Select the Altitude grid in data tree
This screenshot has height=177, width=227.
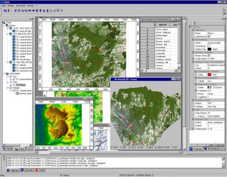21,65
